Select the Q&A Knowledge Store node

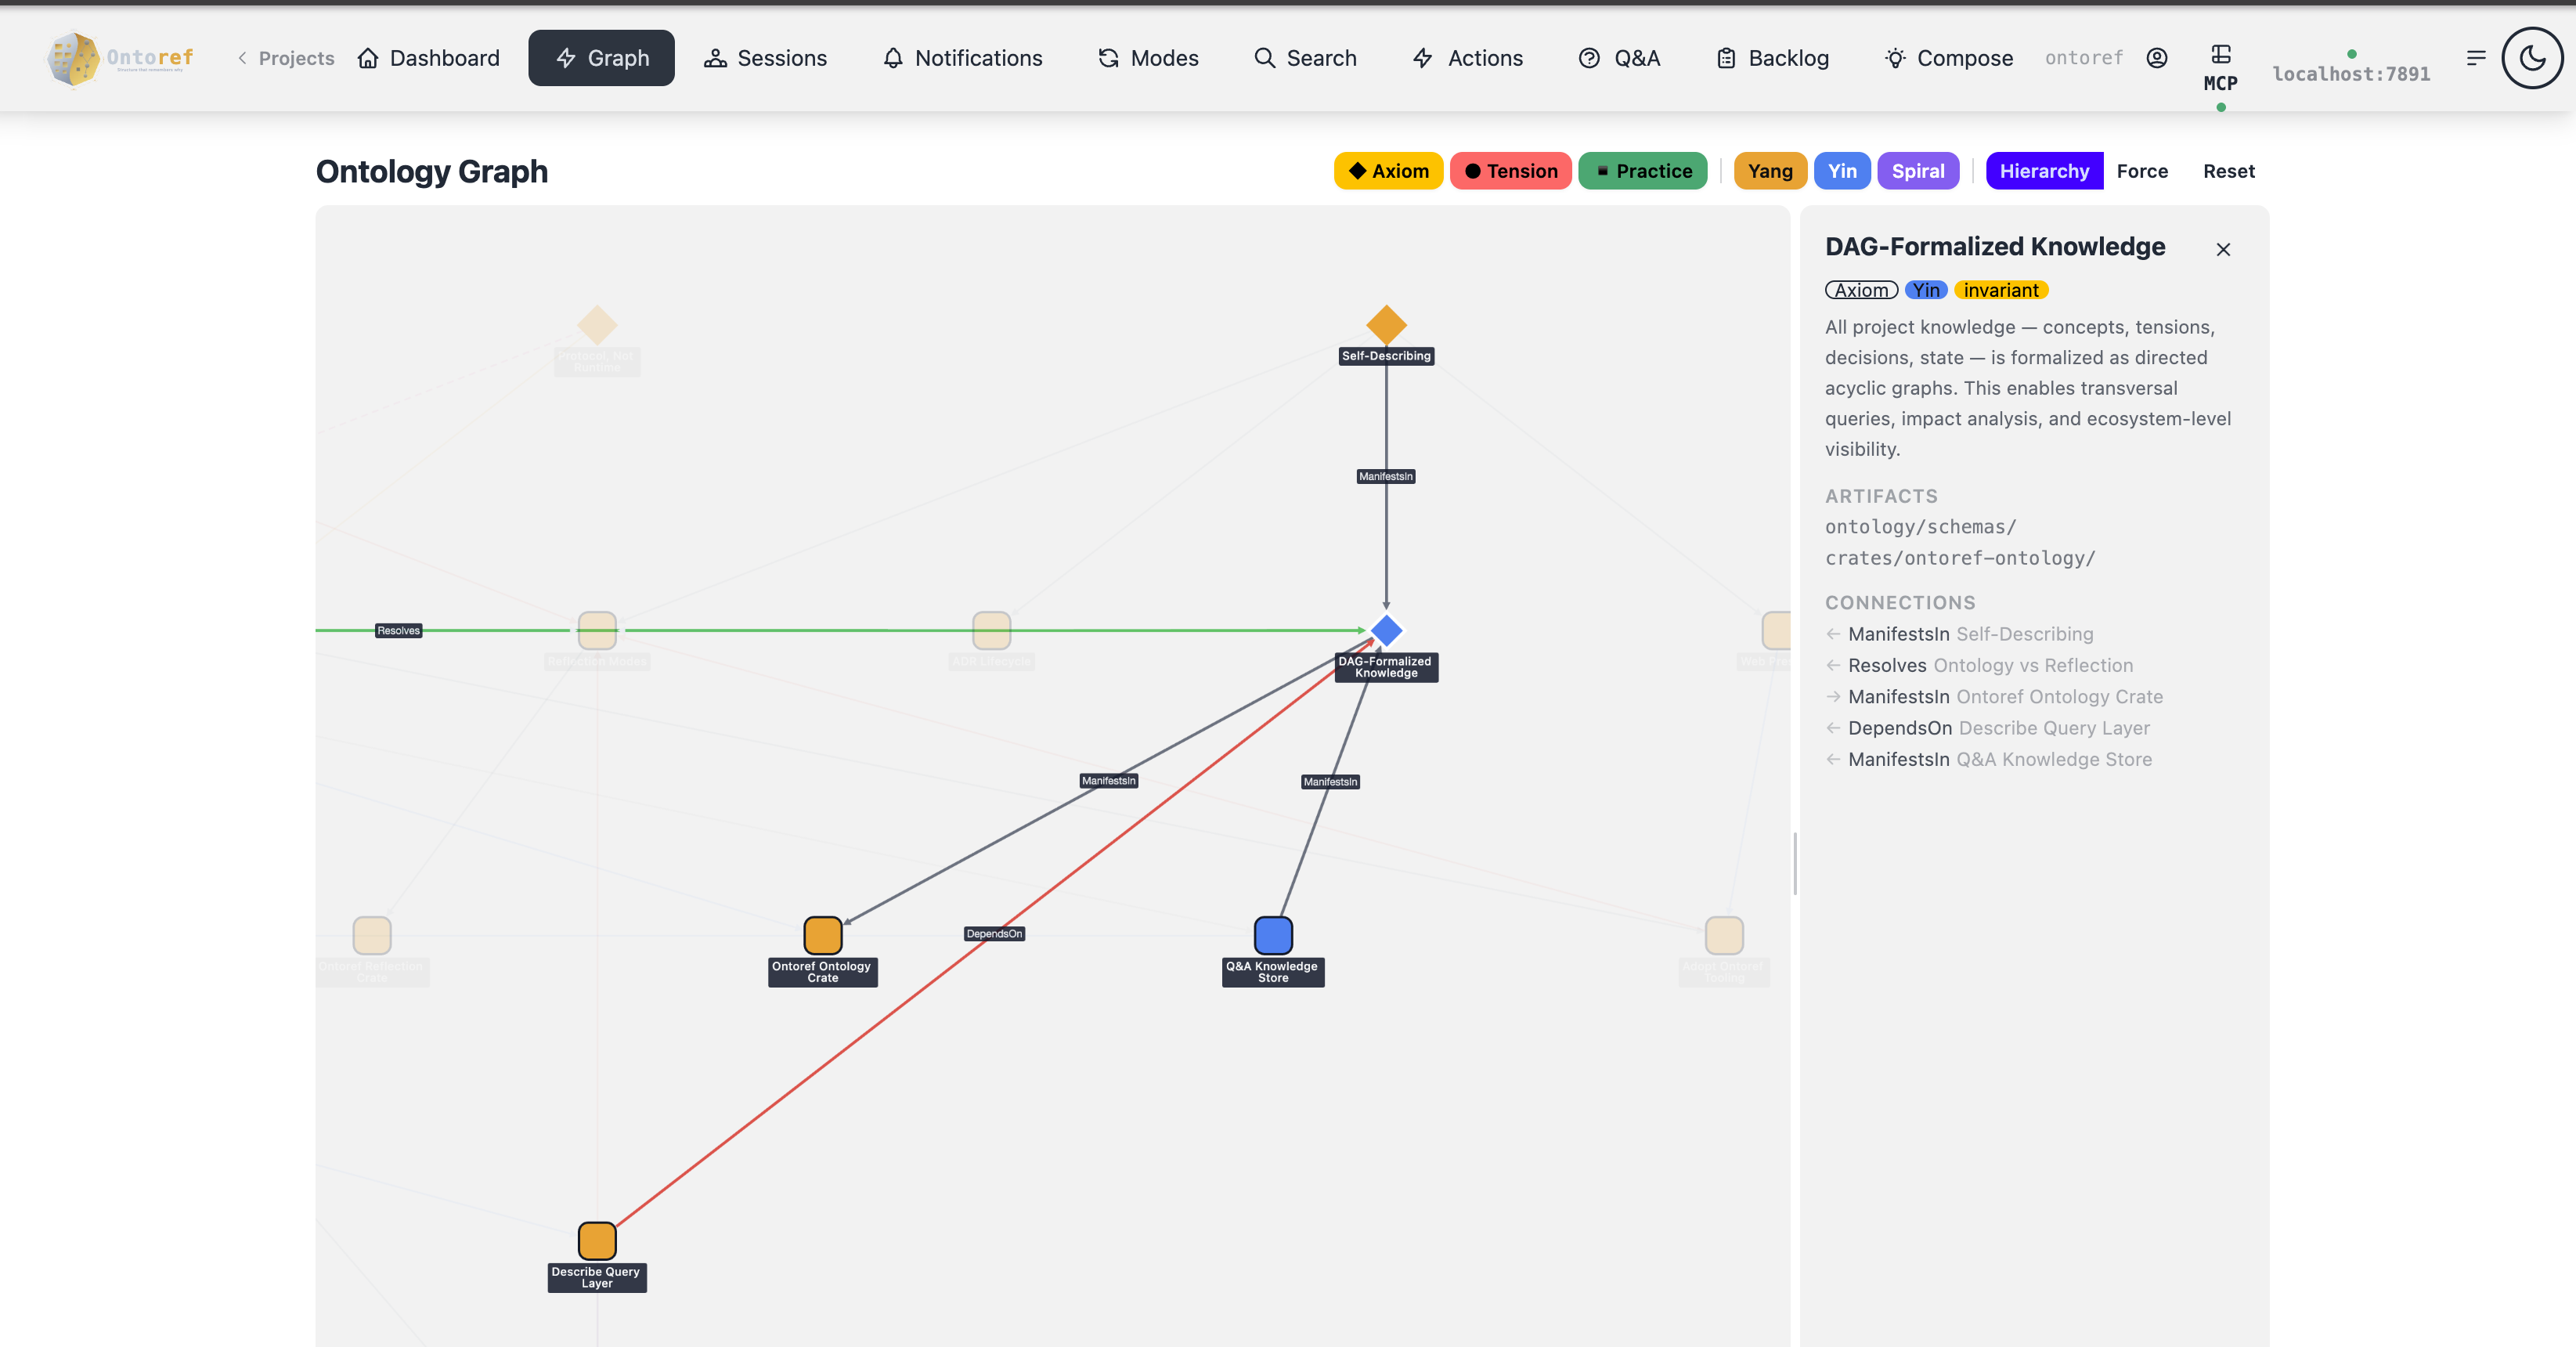coord(1273,935)
